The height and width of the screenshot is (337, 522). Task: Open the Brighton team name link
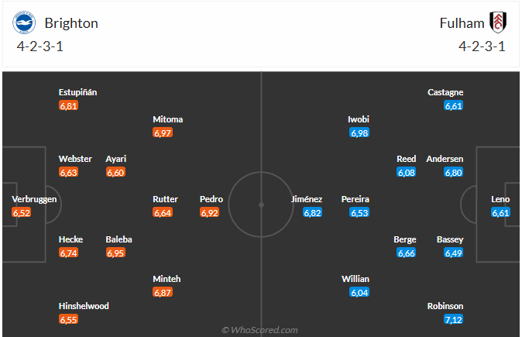71,23
